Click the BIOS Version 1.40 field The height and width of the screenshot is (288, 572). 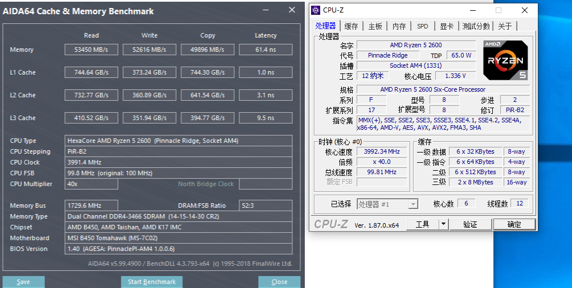pyautogui.click(x=178, y=249)
